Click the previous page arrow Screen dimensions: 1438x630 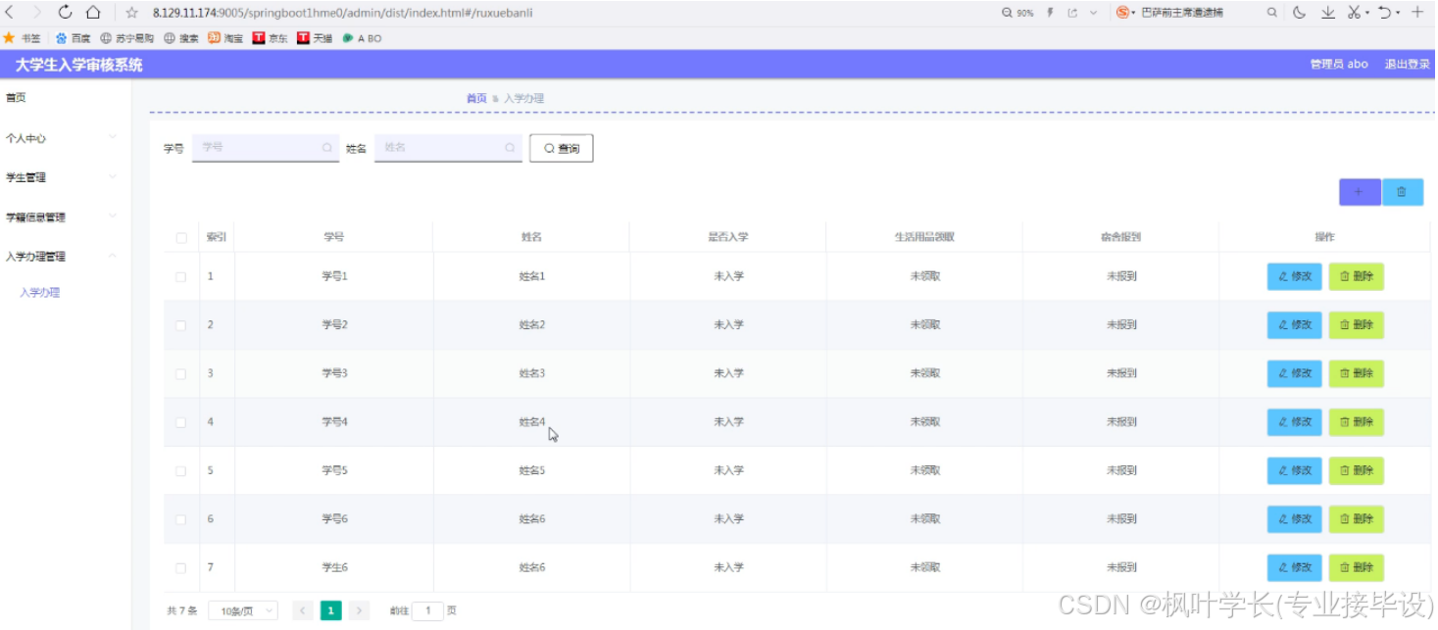303,610
